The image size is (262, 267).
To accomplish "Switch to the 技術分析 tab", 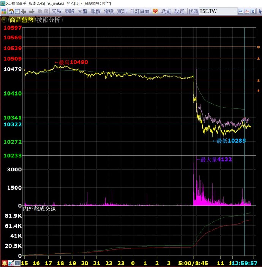I will [x=48, y=20].
